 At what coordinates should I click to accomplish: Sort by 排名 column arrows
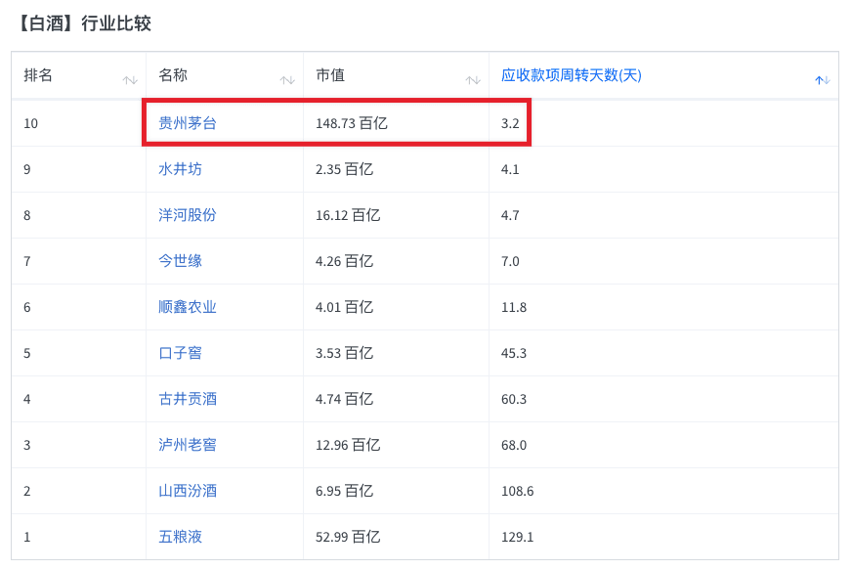point(130,80)
